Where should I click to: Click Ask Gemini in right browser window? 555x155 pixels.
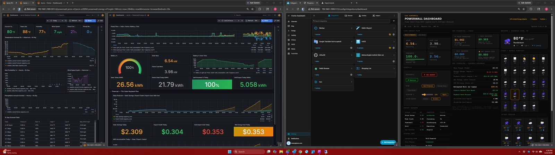coord(524,3)
